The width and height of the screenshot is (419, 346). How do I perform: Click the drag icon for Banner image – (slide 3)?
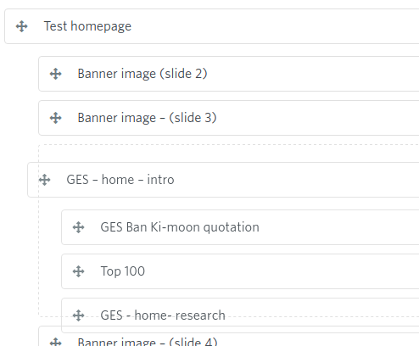(x=56, y=118)
